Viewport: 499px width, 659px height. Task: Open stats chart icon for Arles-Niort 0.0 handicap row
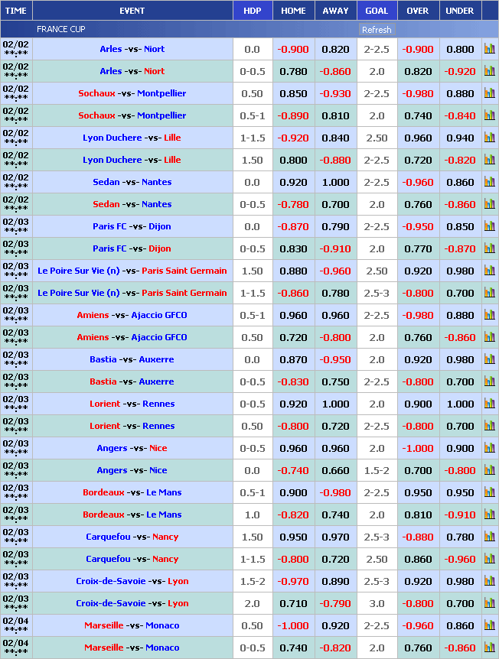tap(489, 49)
